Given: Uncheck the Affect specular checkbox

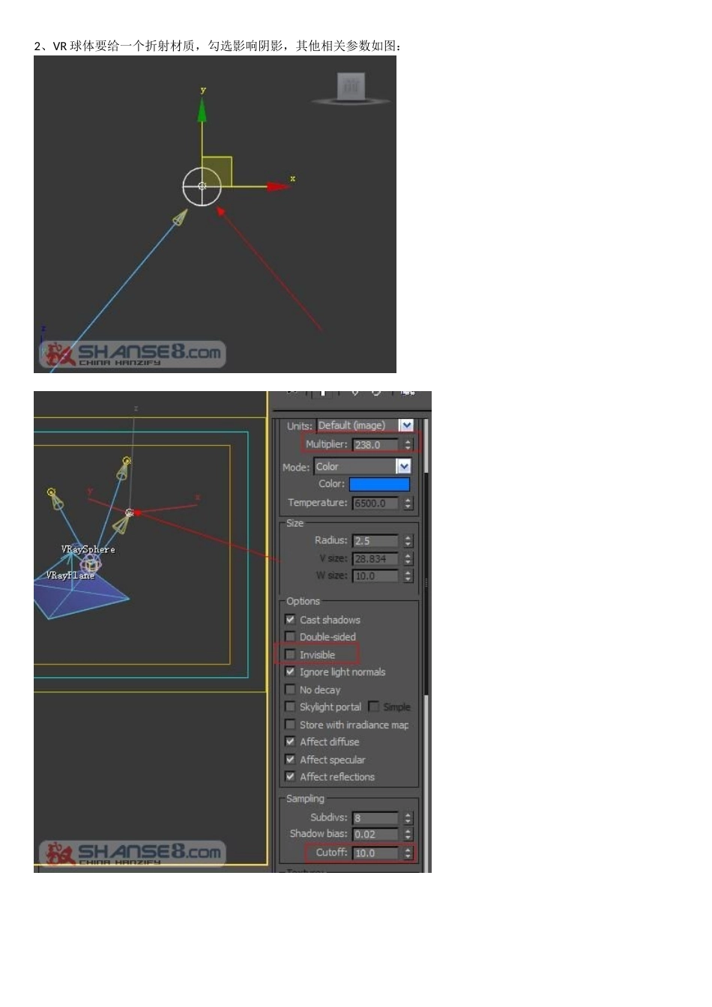Looking at the screenshot, I should [290, 760].
